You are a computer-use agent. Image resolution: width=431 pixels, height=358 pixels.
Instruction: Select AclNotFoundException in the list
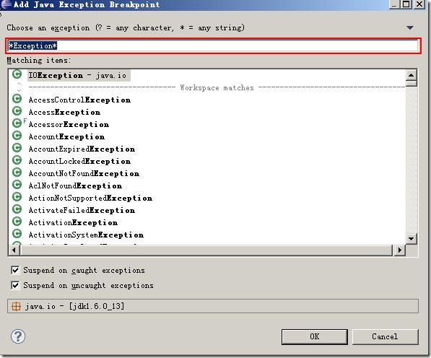[x=75, y=185]
